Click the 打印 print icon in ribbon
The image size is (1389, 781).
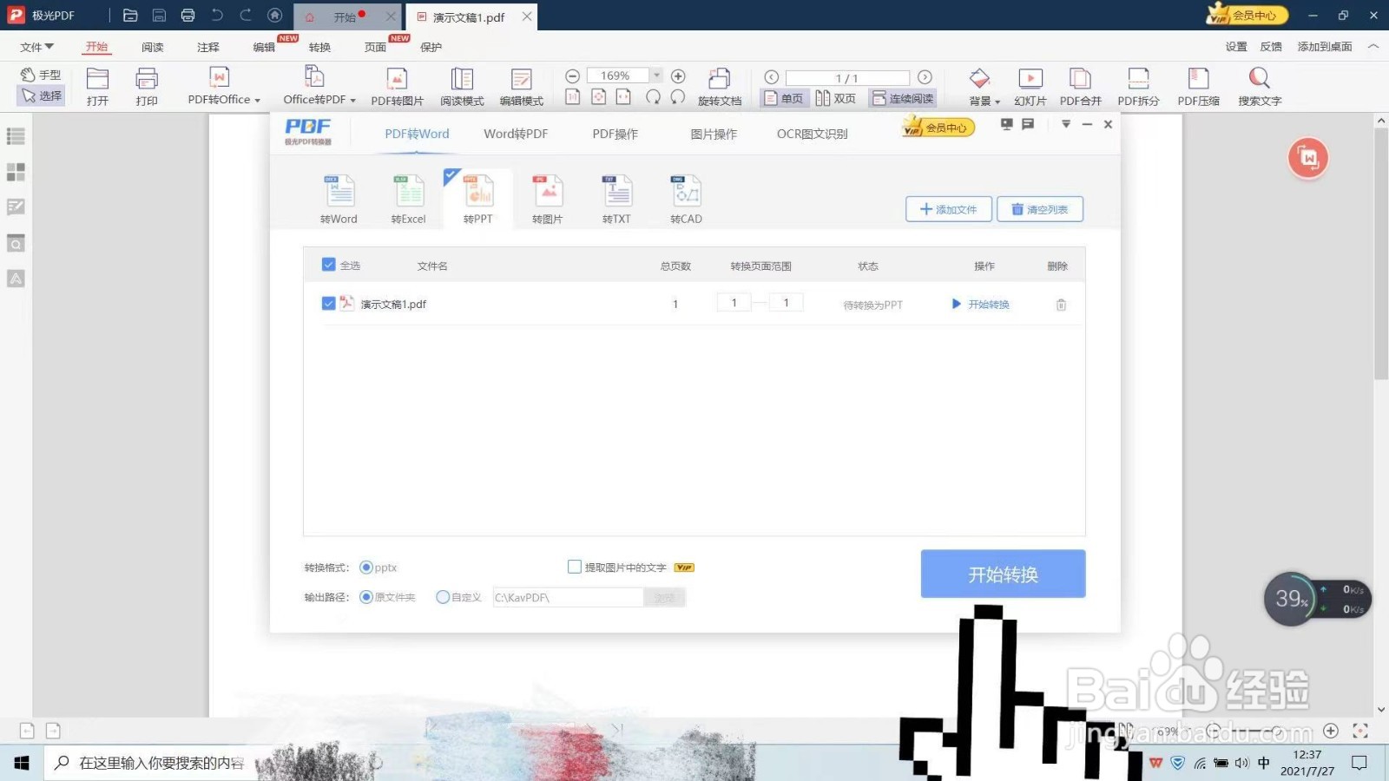point(147,87)
